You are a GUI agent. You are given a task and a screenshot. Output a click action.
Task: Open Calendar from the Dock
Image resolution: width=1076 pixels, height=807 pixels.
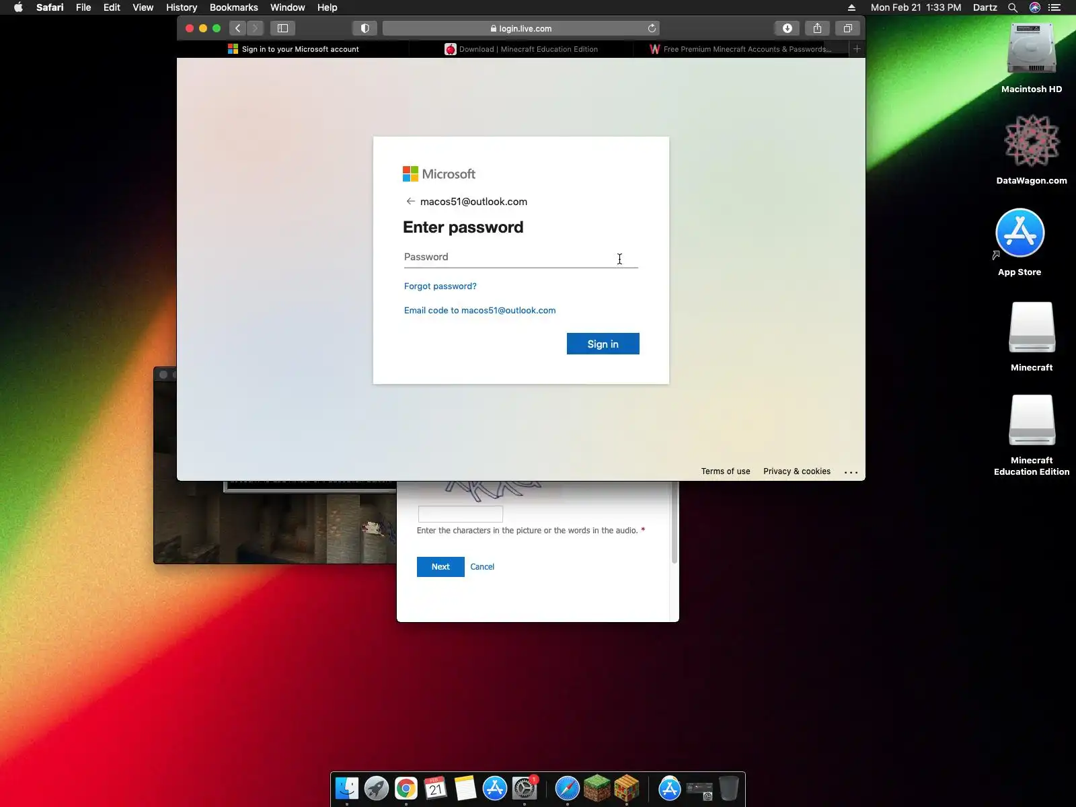click(436, 788)
